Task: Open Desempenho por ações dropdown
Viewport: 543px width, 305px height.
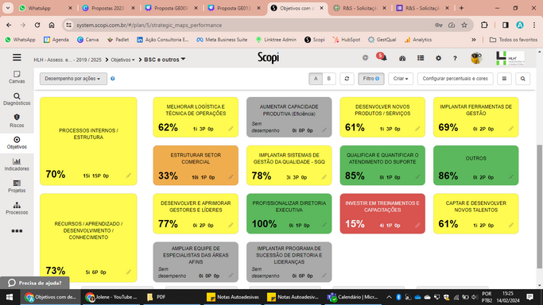Action: [x=73, y=79]
